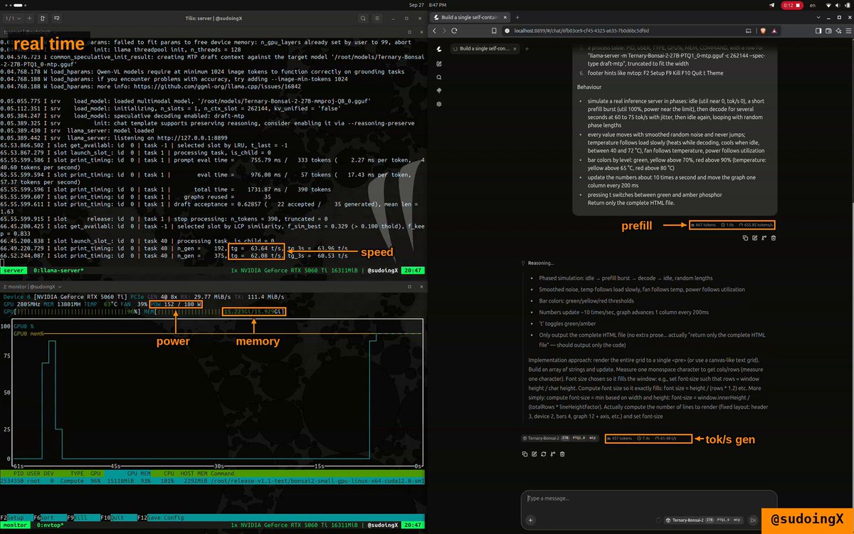854x534 pixels.
Task: Switch to browser tab "Build a single self-contai..."
Action: pyautogui.click(x=471, y=17)
